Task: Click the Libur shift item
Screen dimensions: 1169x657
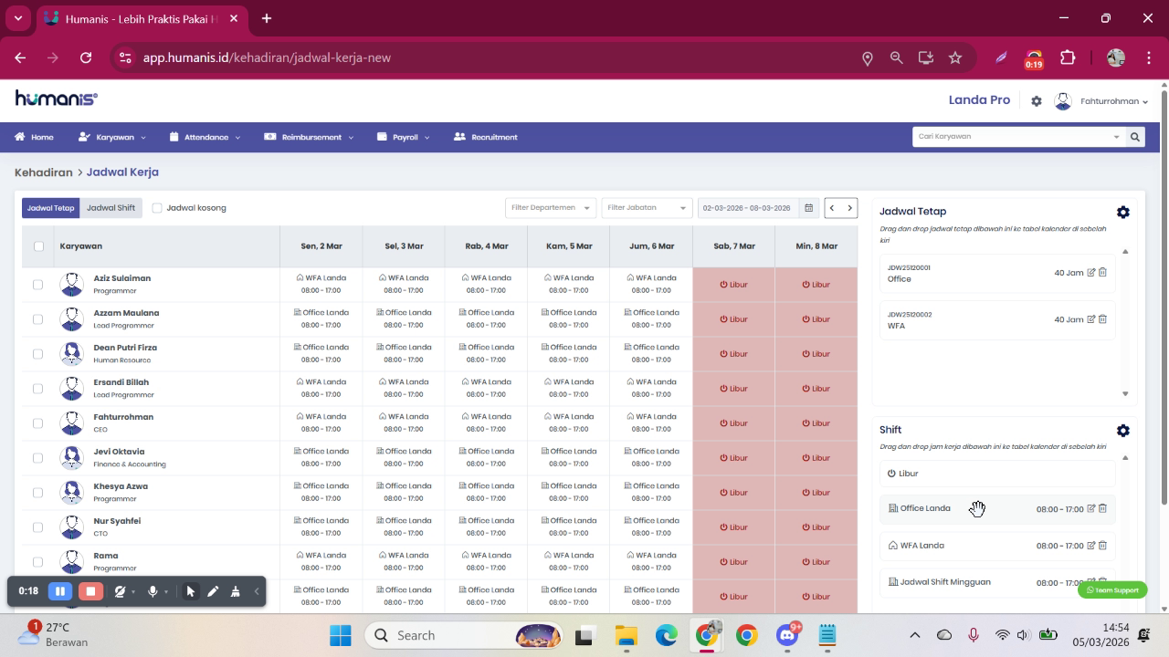Action: click(x=997, y=474)
